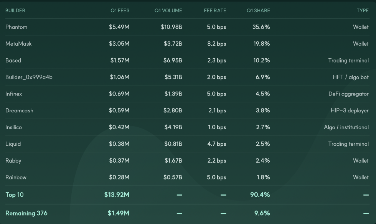Click Insilico's 1.0 bps fee rate
Screen dimensions: 376x224
217,127
